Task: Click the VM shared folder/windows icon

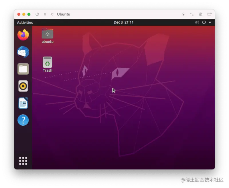Action: point(210,14)
